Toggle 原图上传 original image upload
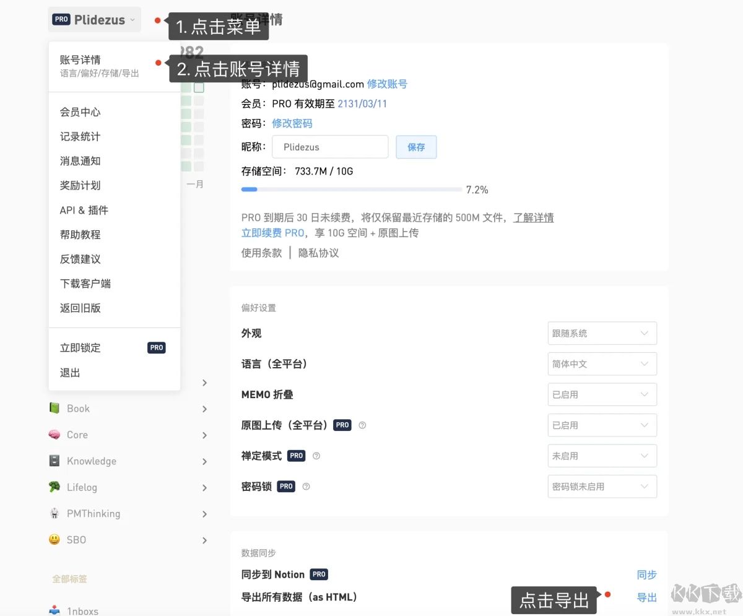This screenshot has width=743, height=616. coord(601,425)
